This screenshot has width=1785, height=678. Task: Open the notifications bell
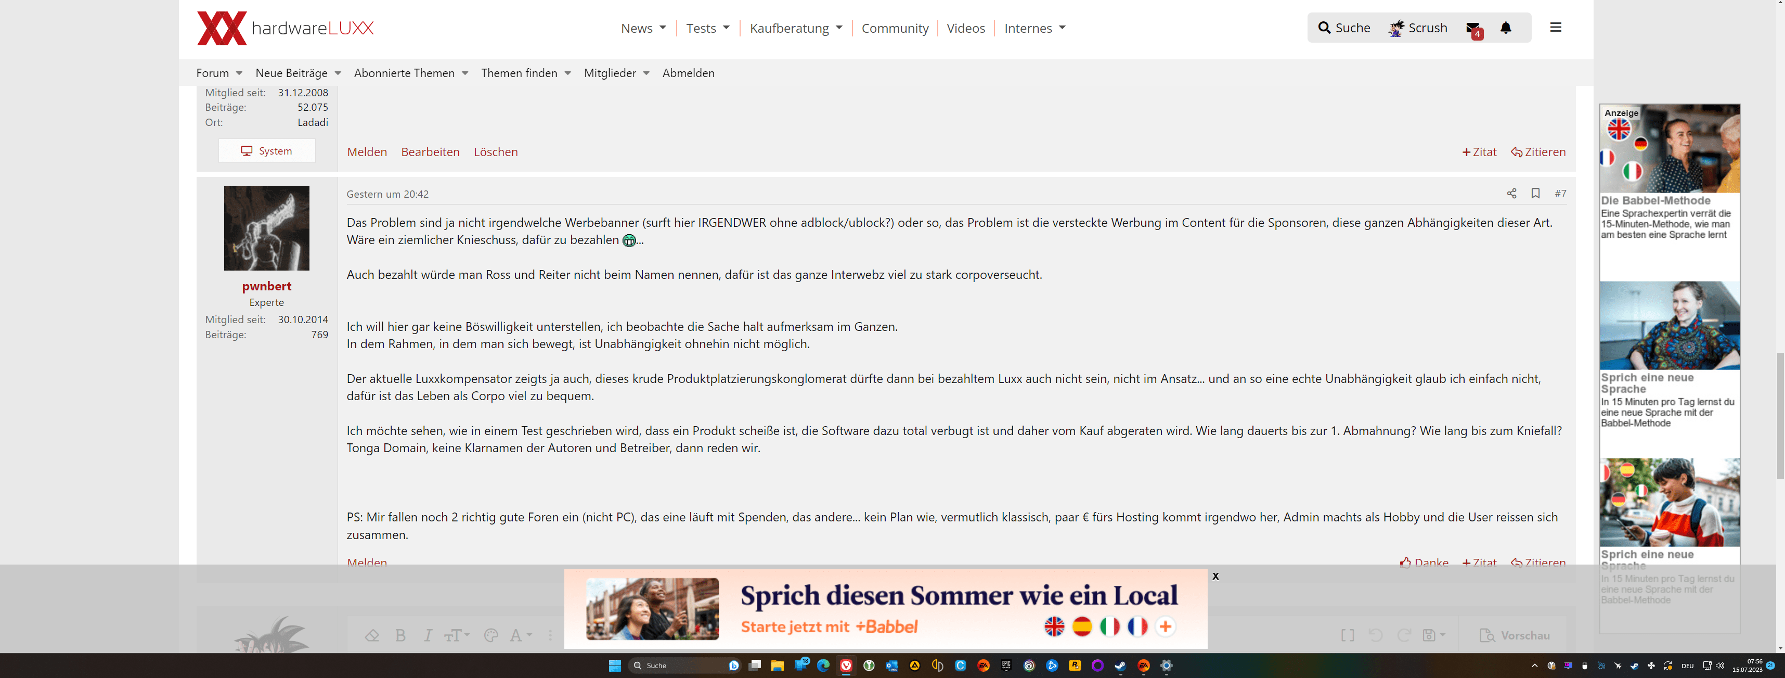point(1506,28)
